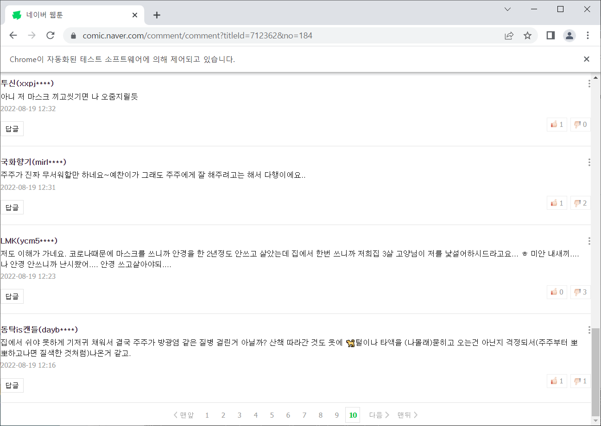Go back using the browser back arrow
This screenshot has width=601, height=426.
(13, 36)
